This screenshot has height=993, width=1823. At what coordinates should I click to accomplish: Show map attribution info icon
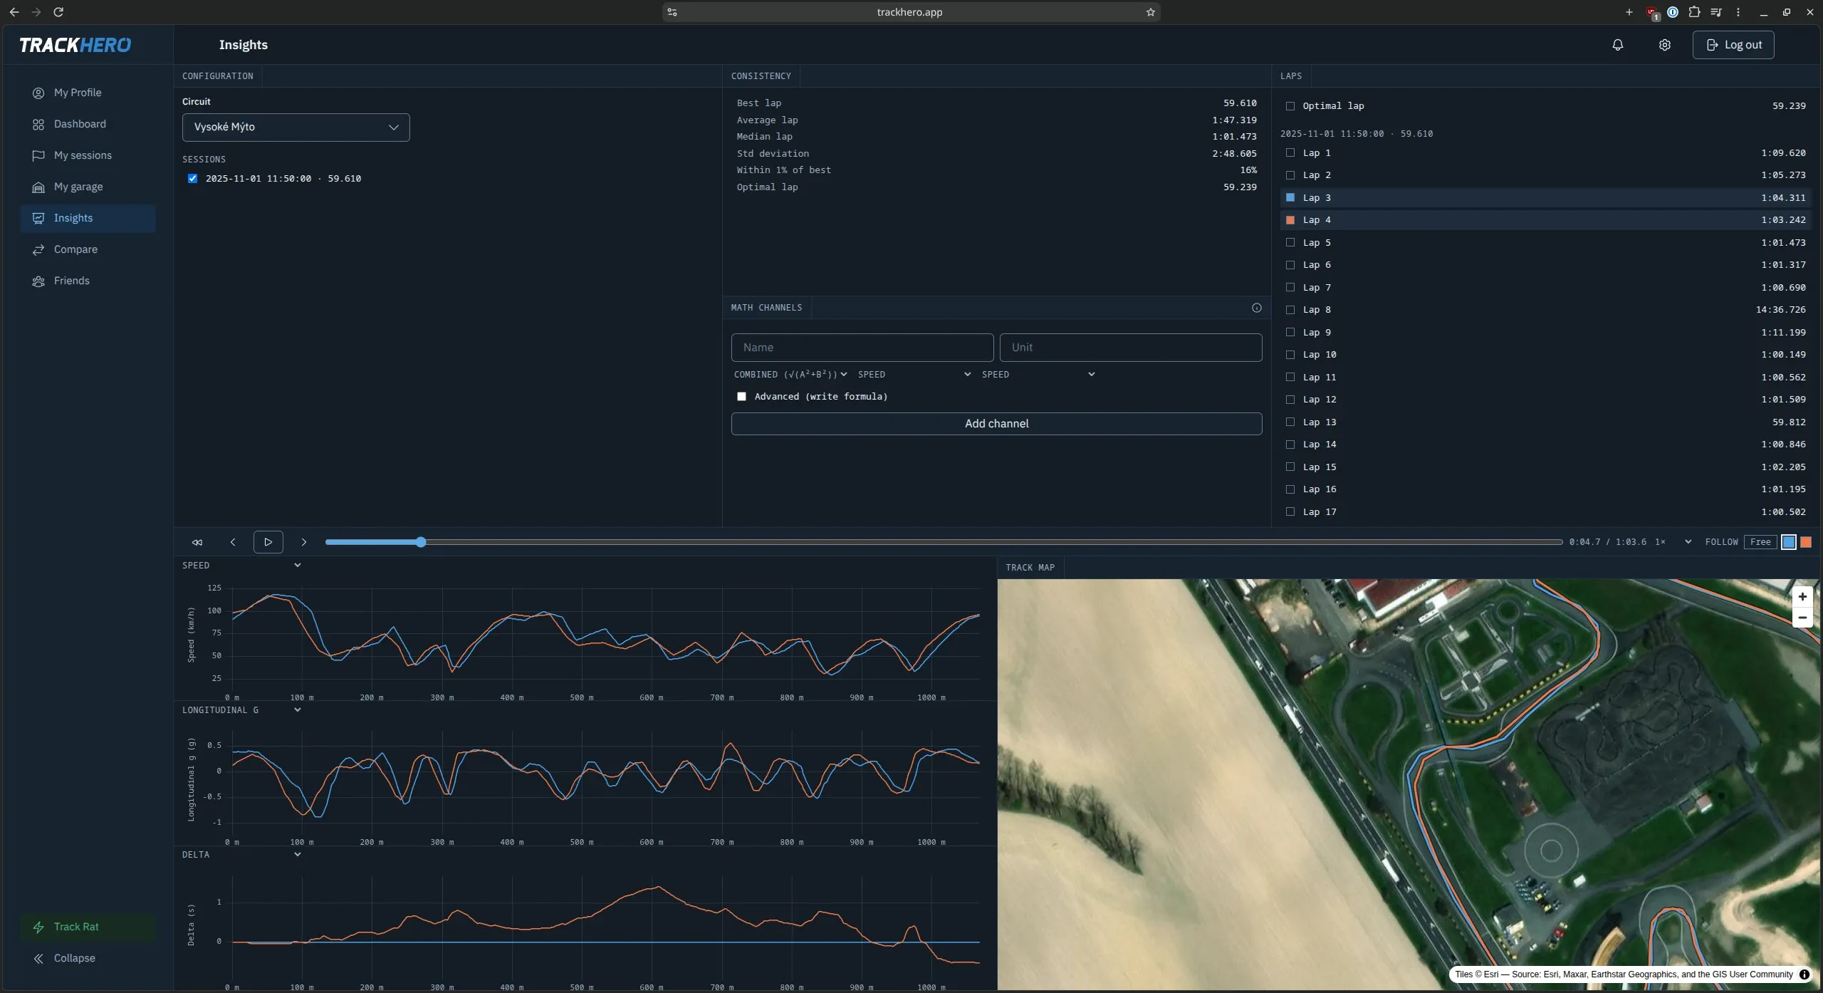pyautogui.click(x=1804, y=974)
